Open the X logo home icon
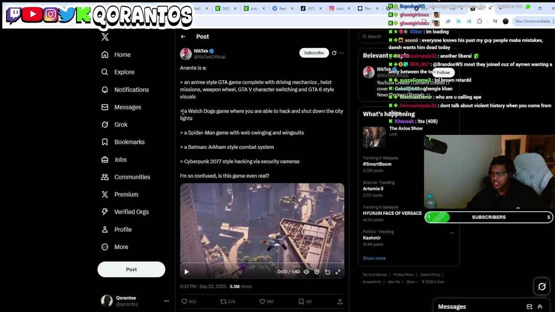 105,37
